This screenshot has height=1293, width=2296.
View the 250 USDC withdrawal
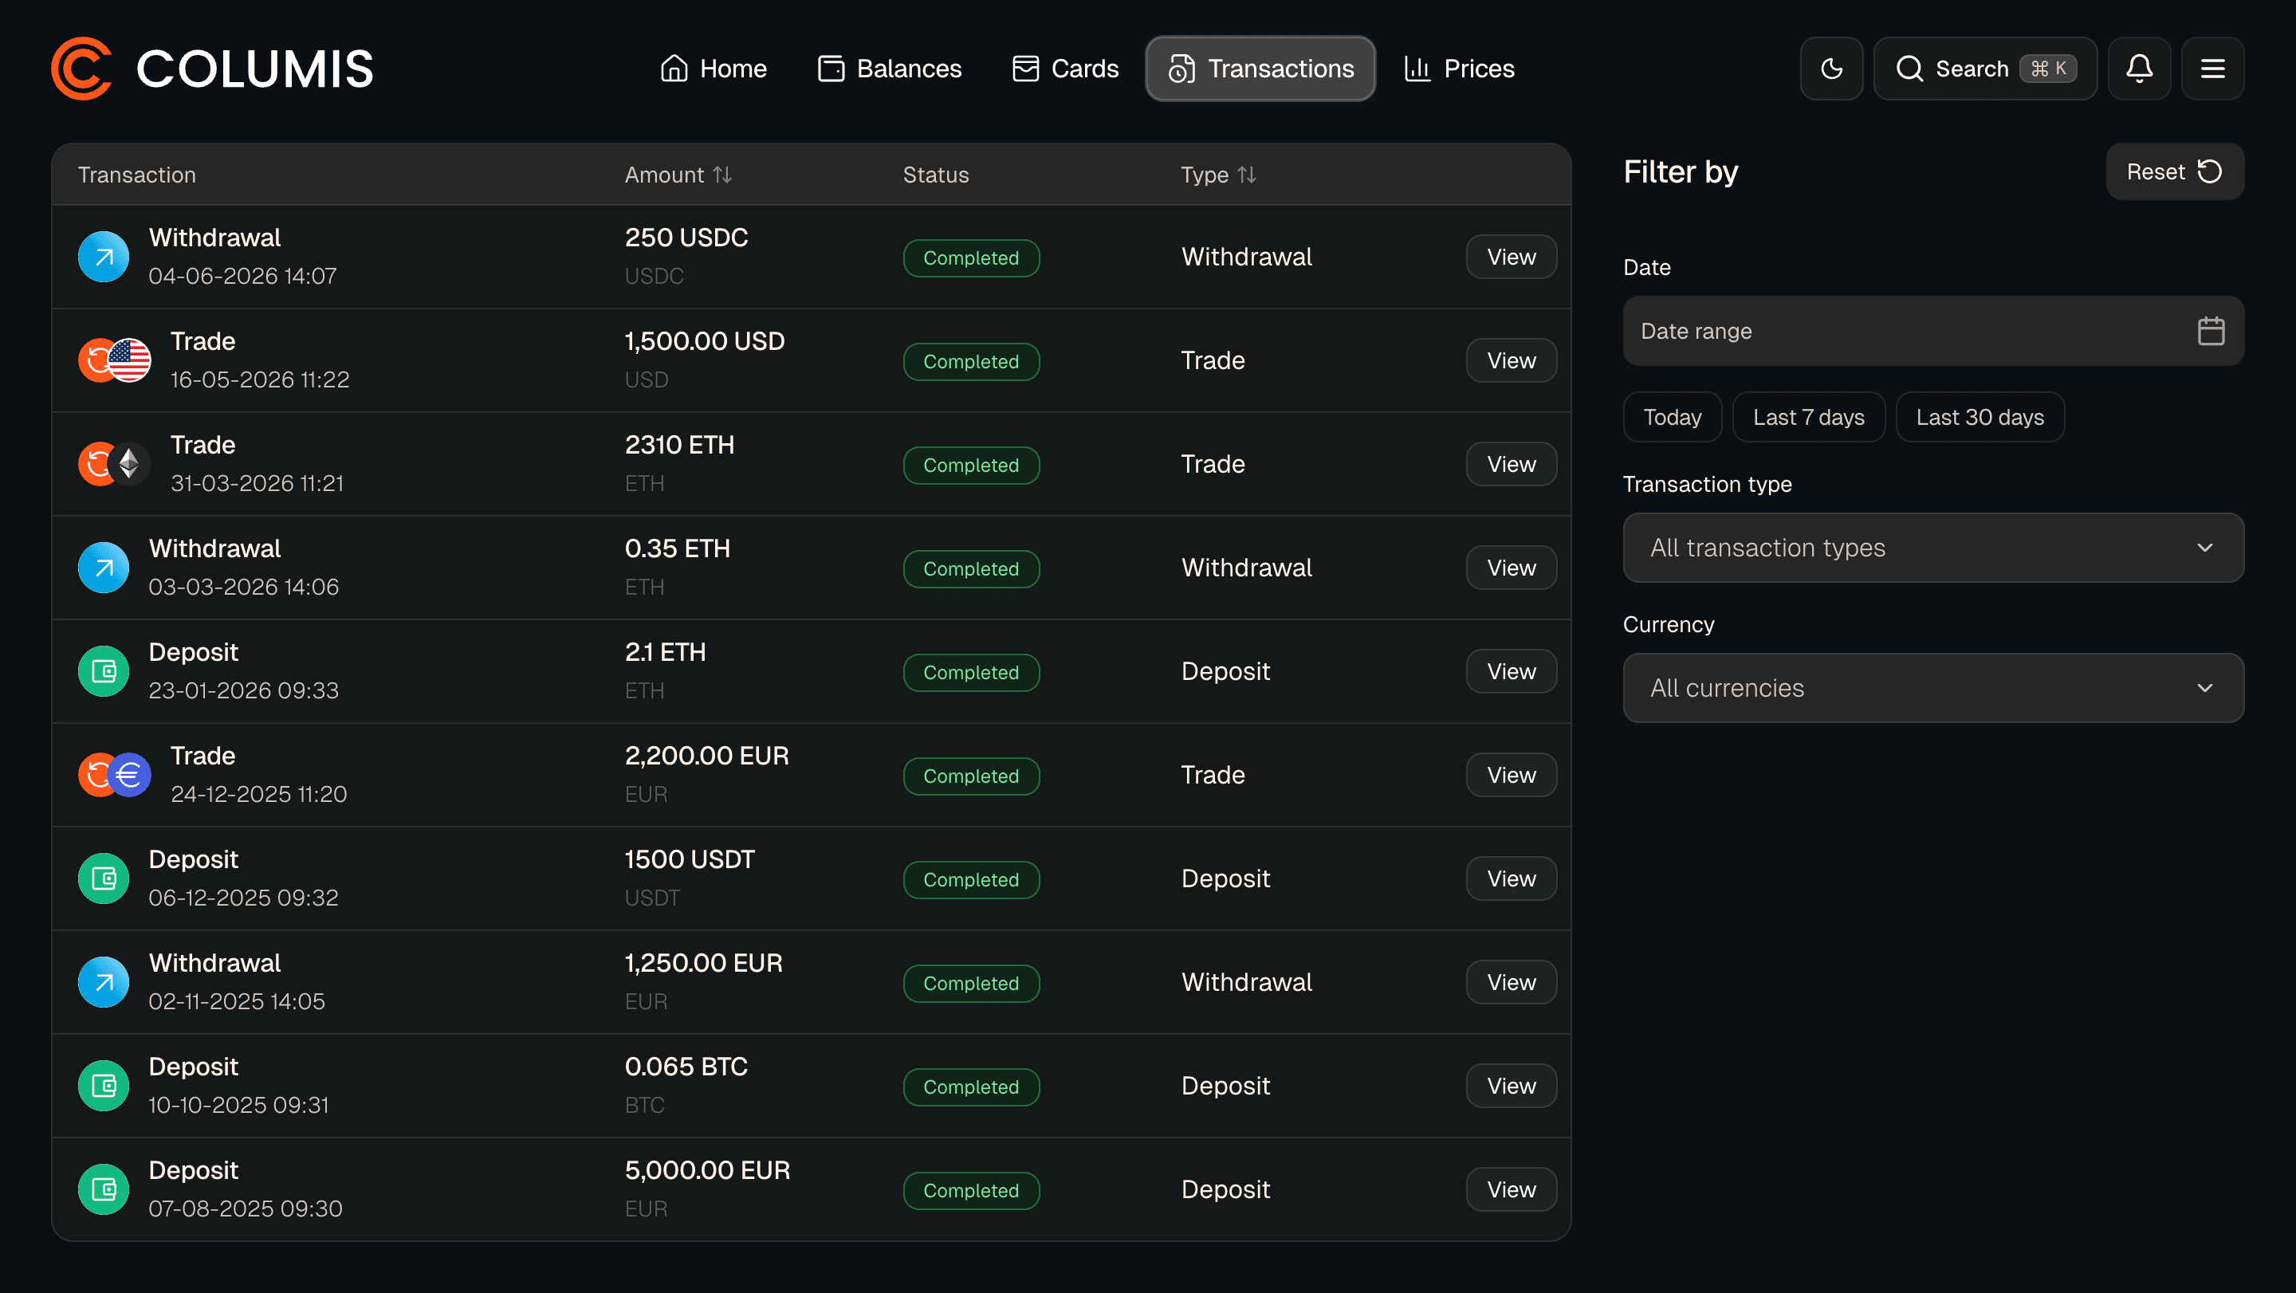[1511, 257]
